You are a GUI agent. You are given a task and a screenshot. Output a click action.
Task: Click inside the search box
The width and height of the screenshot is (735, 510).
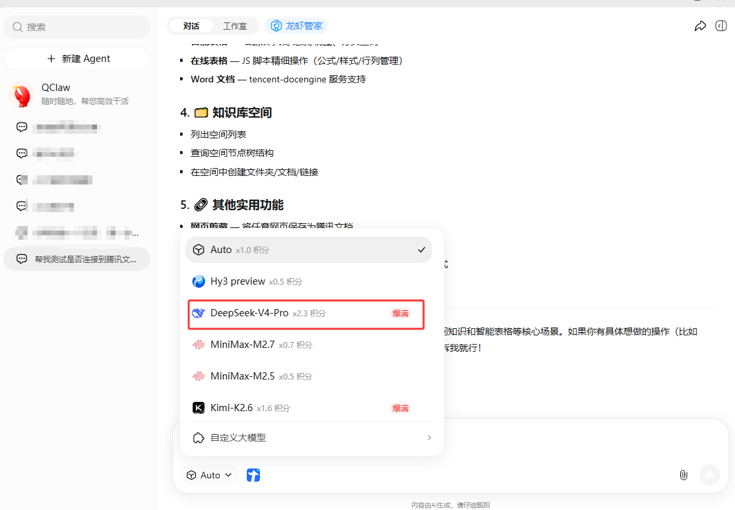tap(77, 27)
